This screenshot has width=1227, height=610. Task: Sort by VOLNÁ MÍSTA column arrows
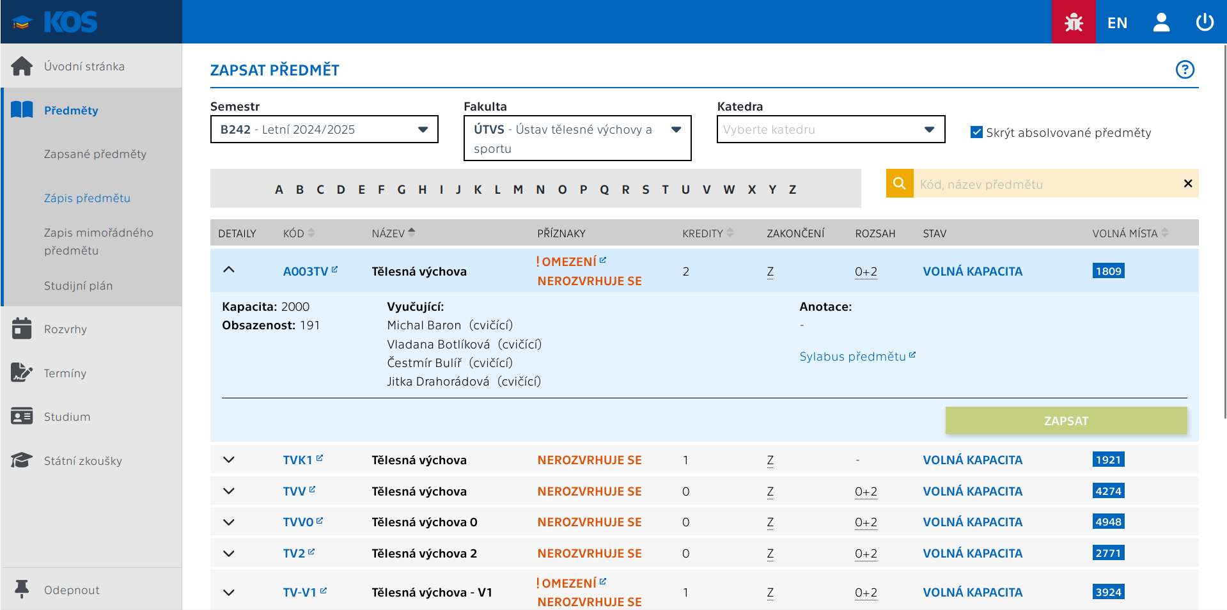[x=1165, y=233]
